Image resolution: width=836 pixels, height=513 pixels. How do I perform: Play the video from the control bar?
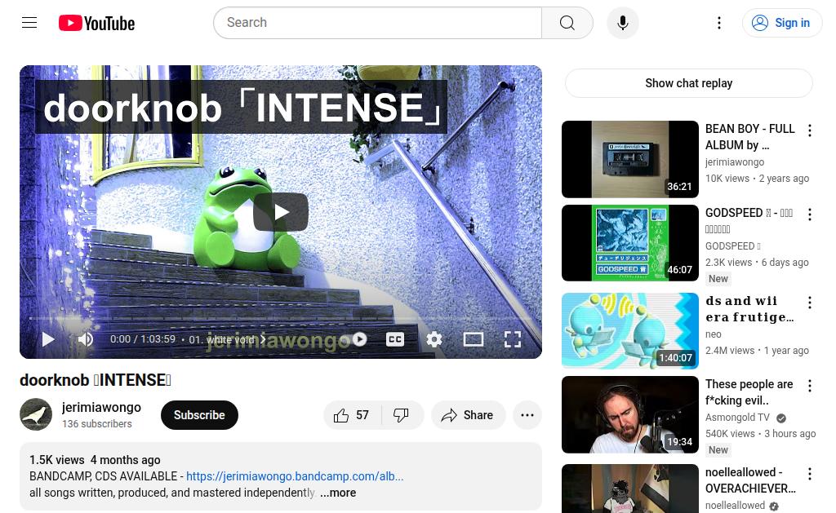point(48,339)
